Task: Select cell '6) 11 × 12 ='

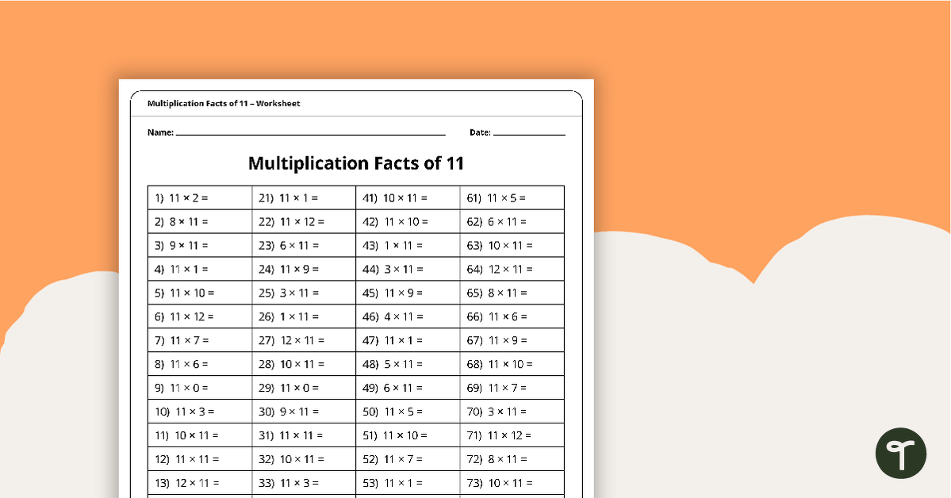Action: point(200,316)
